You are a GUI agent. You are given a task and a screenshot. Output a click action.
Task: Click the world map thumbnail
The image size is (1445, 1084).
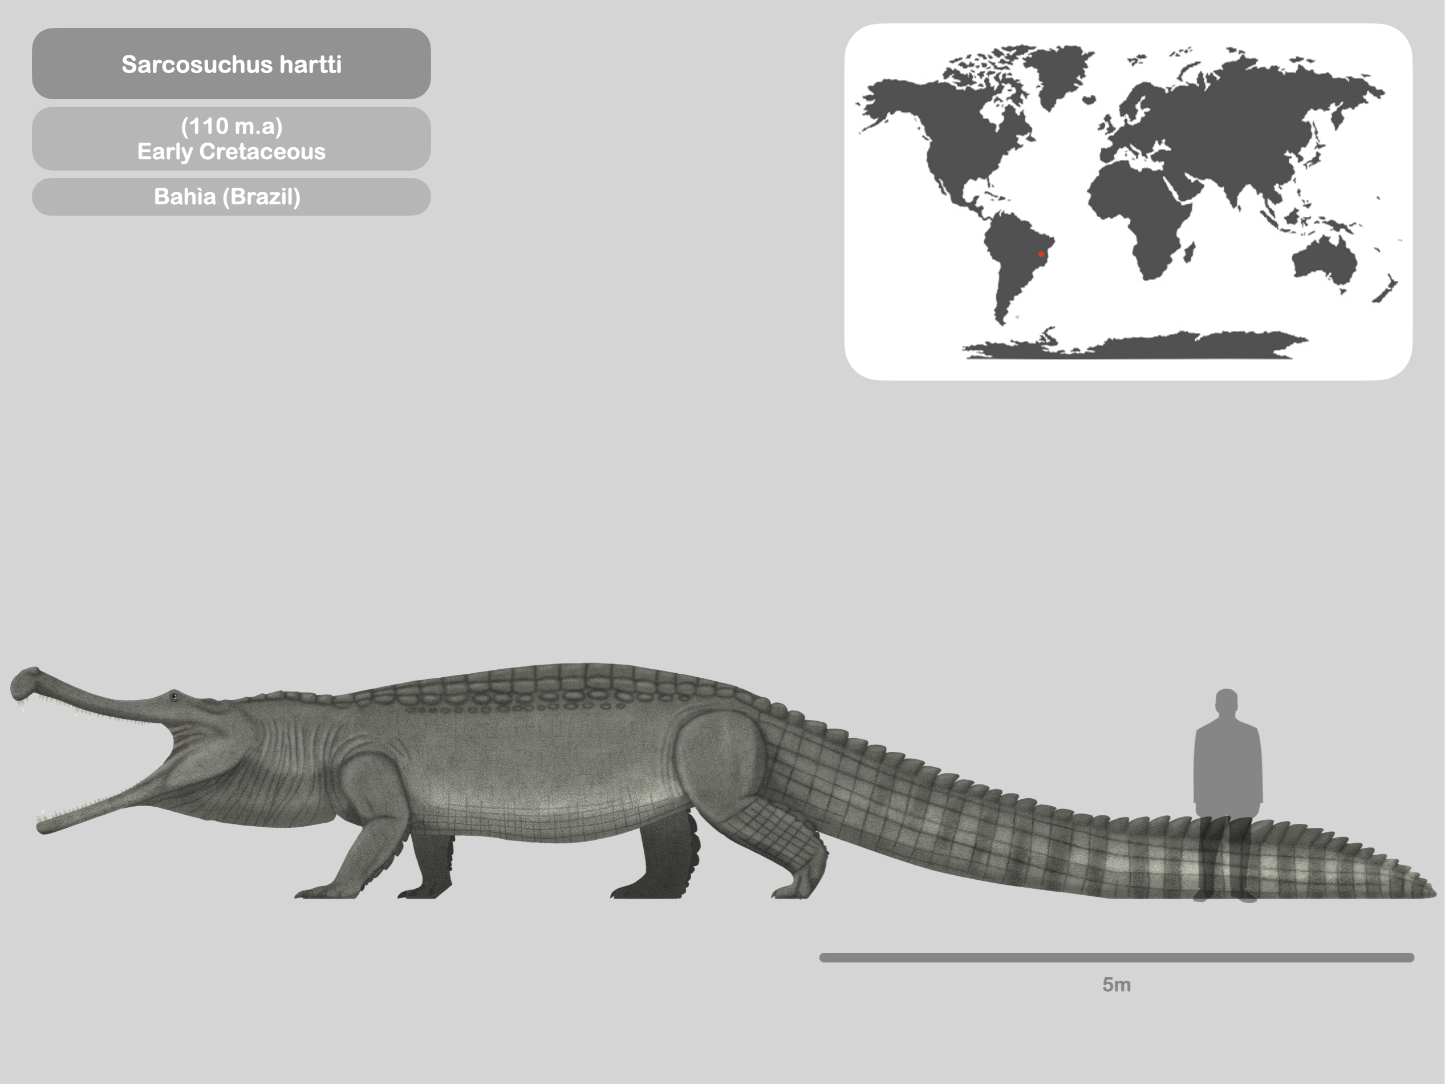coord(1128,202)
